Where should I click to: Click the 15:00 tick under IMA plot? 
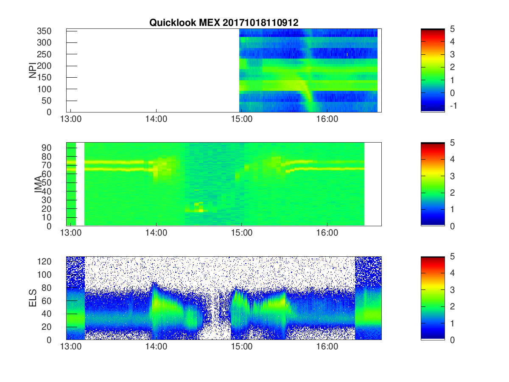tap(242, 233)
